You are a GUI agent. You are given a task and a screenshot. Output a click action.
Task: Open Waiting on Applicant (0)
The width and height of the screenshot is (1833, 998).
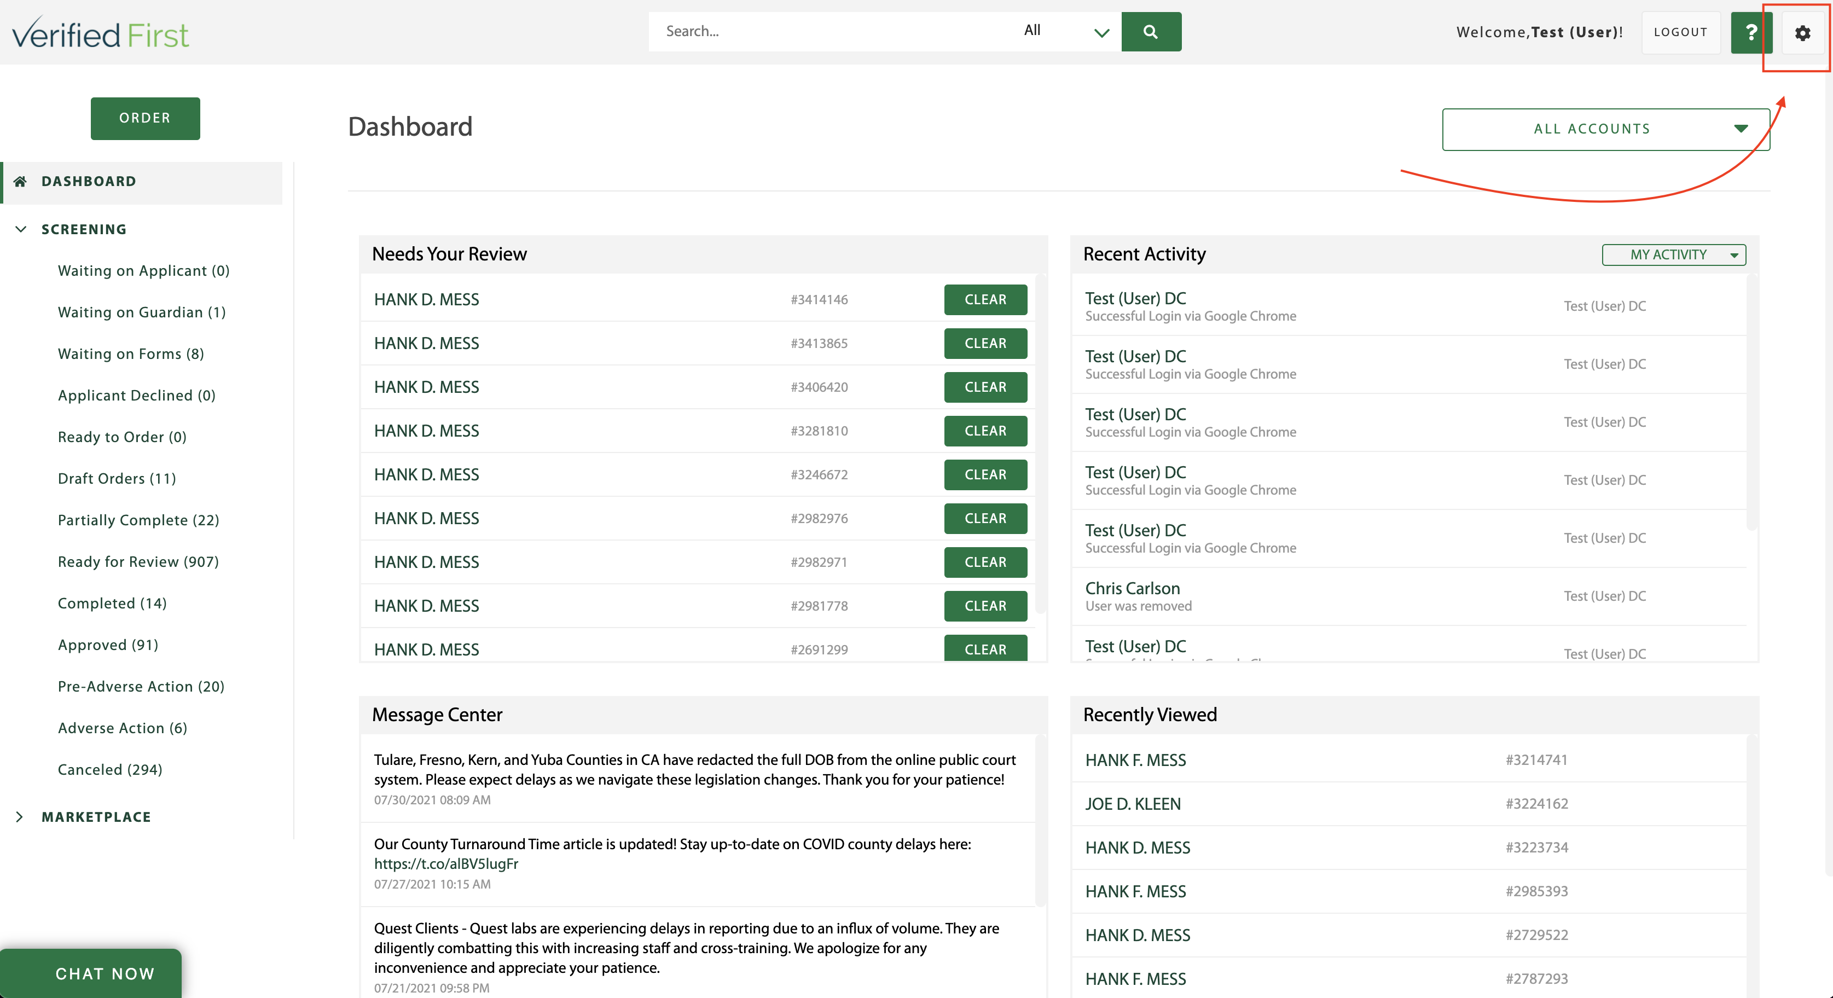point(144,271)
